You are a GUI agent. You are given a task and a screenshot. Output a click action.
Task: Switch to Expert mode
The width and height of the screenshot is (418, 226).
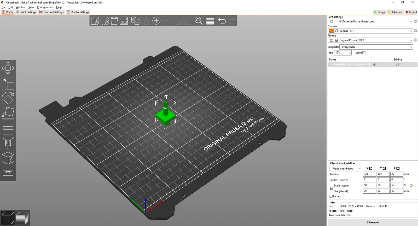(x=411, y=12)
